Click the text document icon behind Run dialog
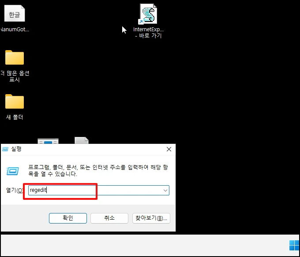 tap(82, 140)
